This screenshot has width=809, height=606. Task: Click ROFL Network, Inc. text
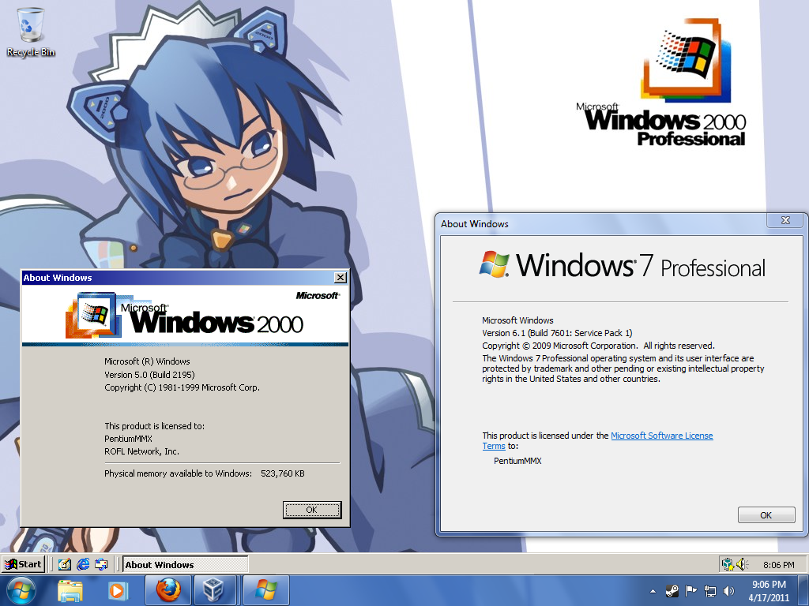point(141,451)
